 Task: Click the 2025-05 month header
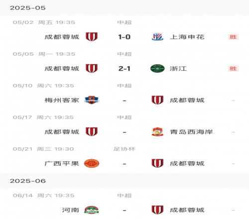coord(28,8)
